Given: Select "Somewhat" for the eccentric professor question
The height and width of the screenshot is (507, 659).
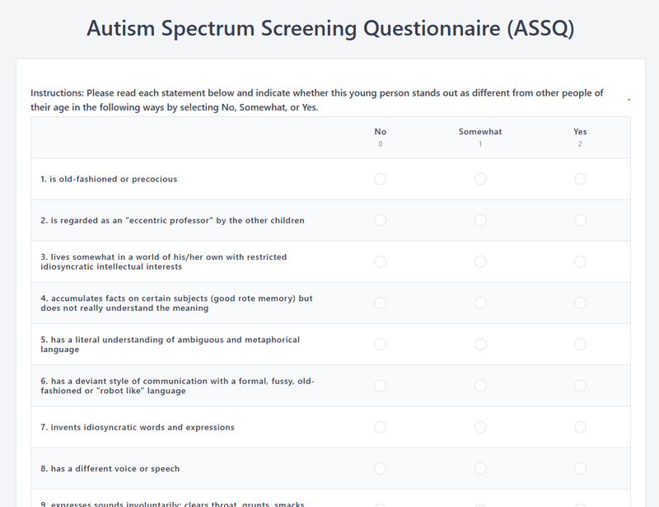Looking at the screenshot, I should coord(479,220).
